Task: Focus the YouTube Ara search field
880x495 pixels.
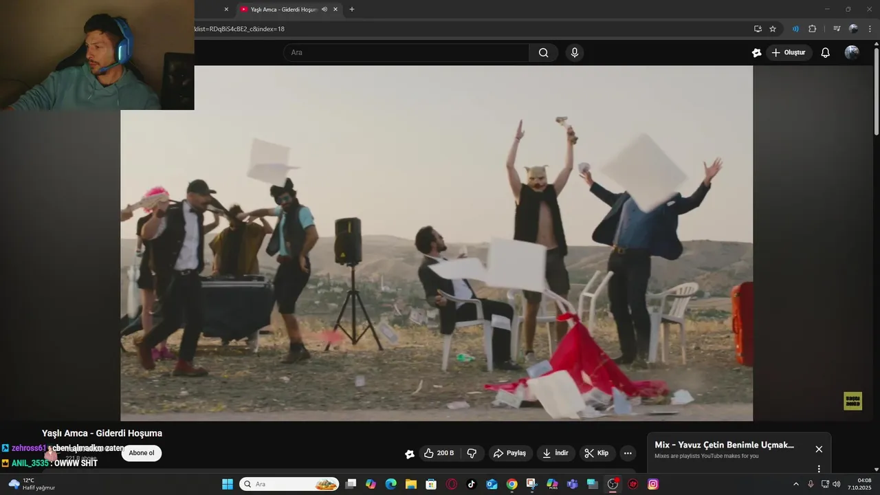Action: coord(406,53)
